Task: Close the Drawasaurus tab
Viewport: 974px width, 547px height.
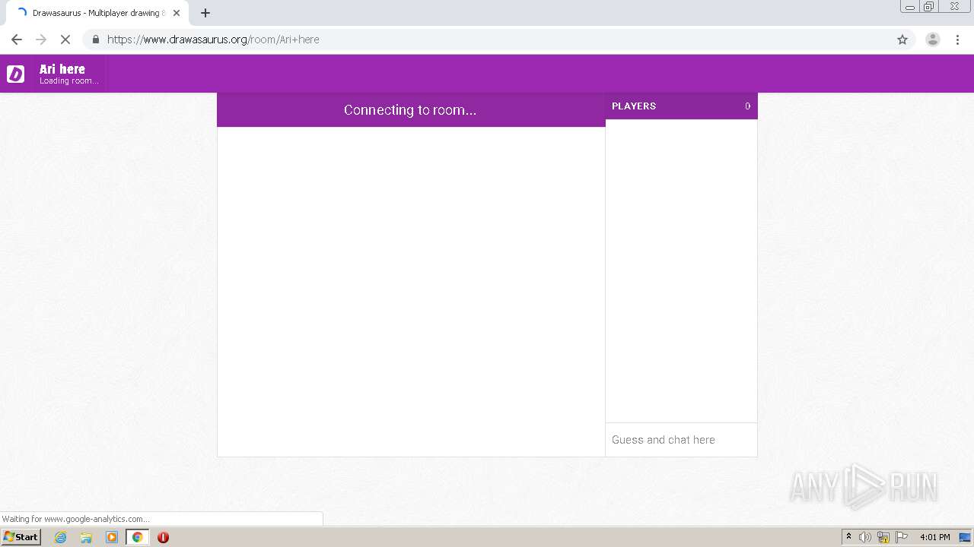Action: pyautogui.click(x=177, y=13)
